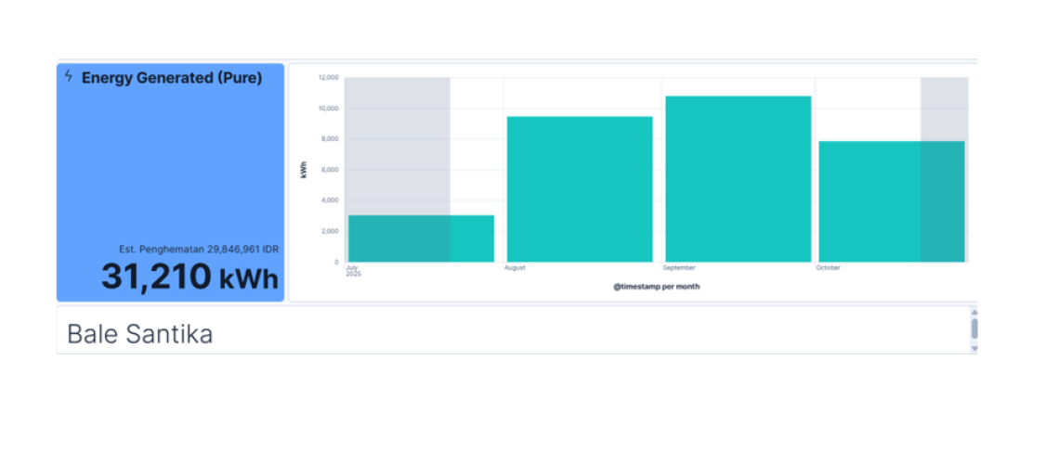Click the July 2025 x-axis label
Screen dimensions: 1059x464
pyautogui.click(x=353, y=271)
